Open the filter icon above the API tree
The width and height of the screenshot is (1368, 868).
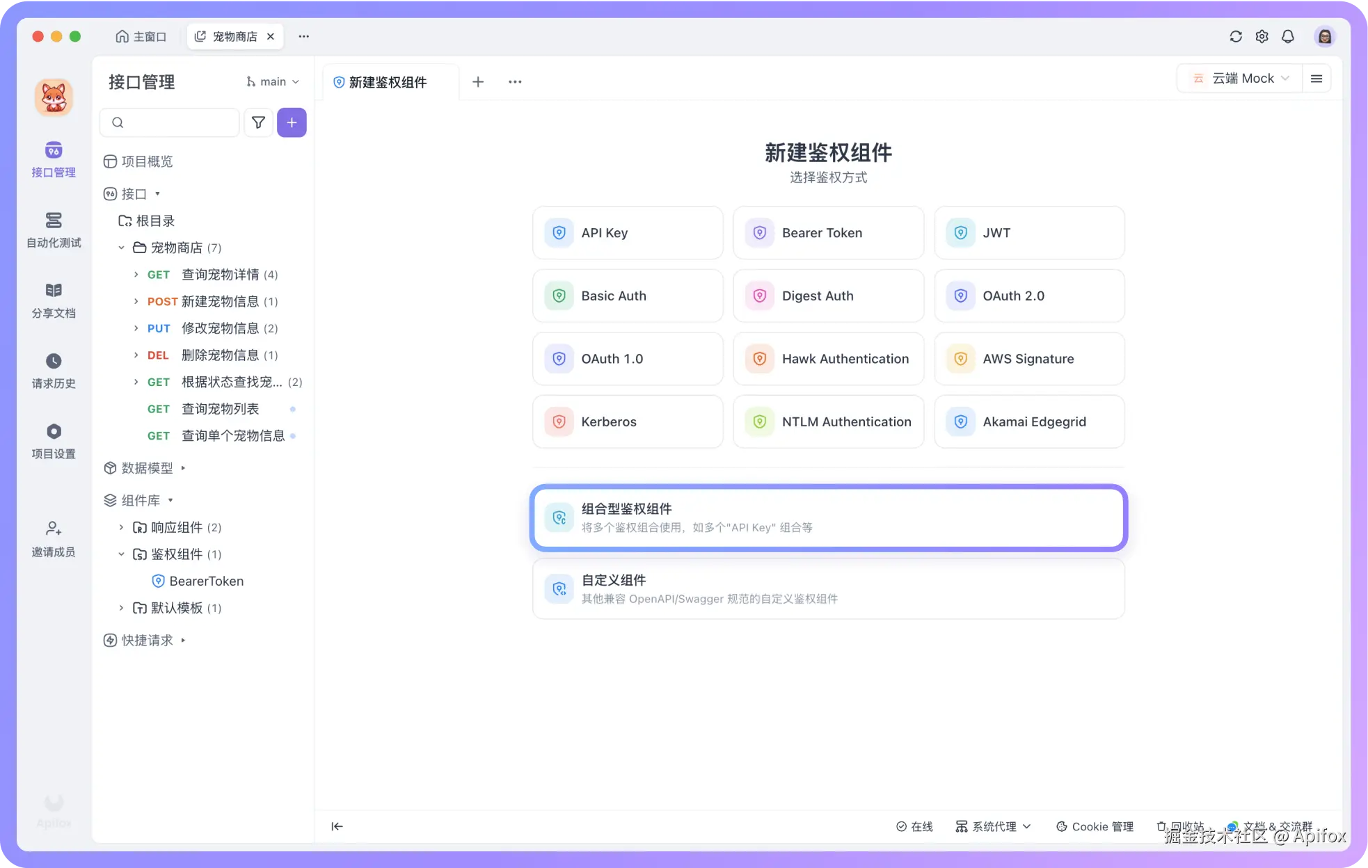(x=258, y=122)
